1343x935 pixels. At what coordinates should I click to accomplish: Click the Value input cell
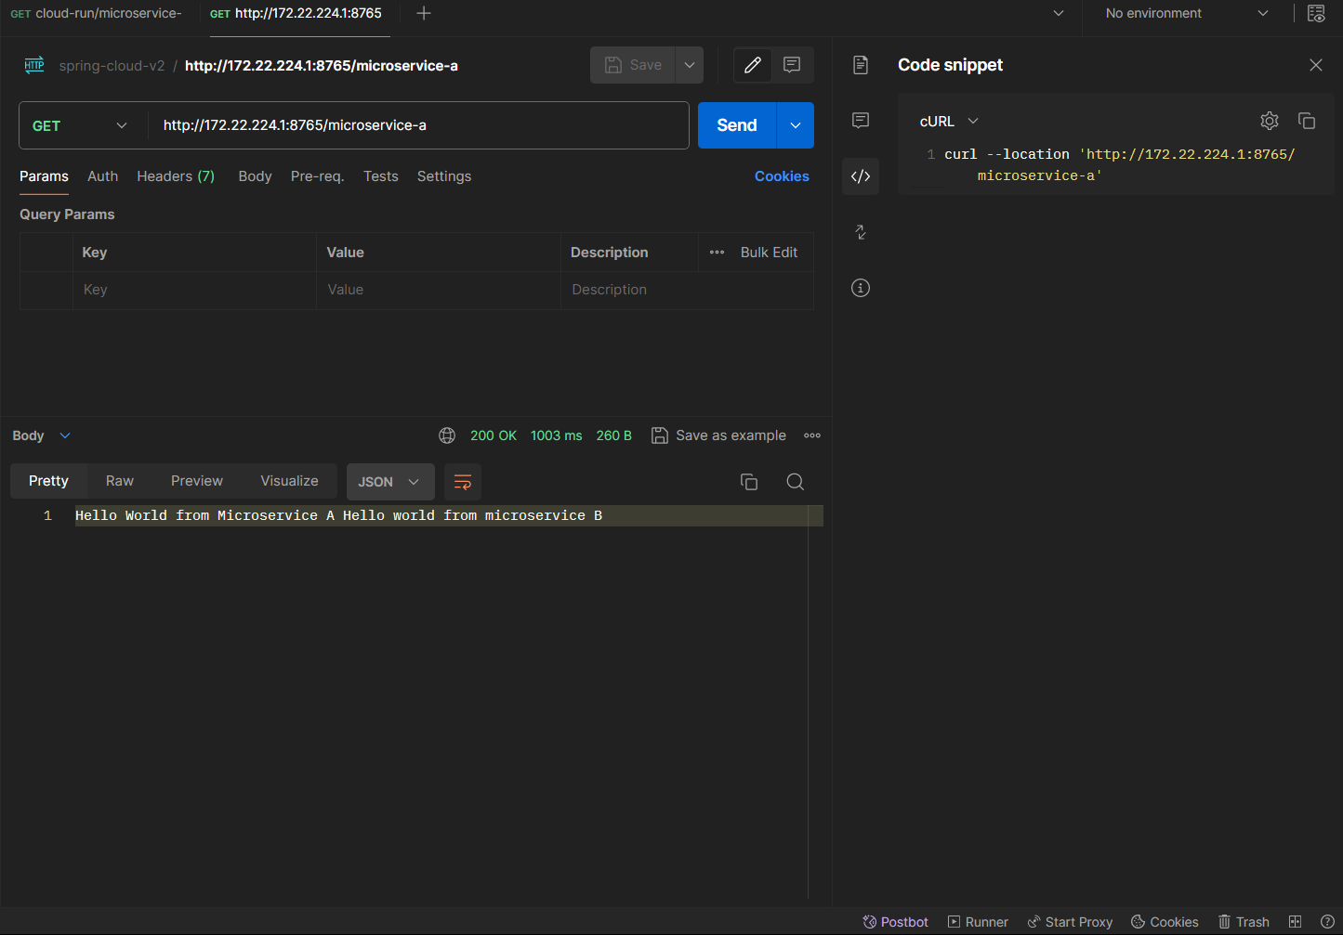click(x=439, y=290)
